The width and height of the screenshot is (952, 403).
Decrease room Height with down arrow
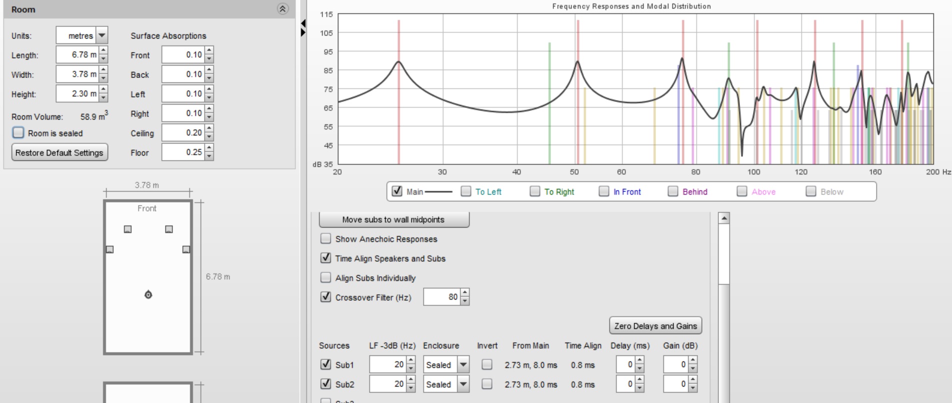(x=103, y=97)
